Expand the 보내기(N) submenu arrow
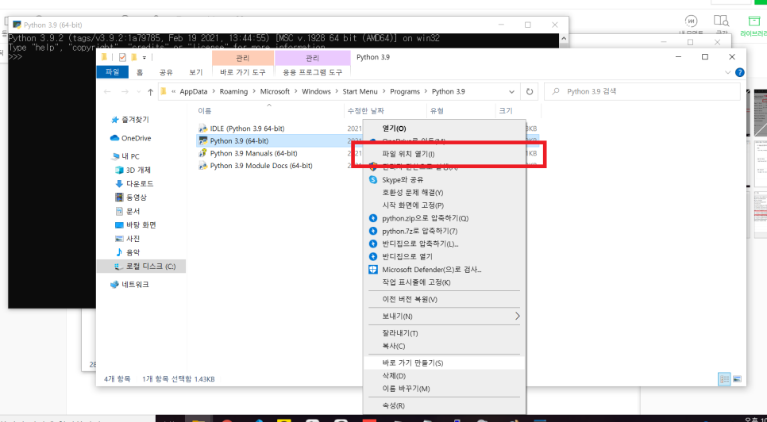The height and width of the screenshot is (422, 767). pos(517,316)
